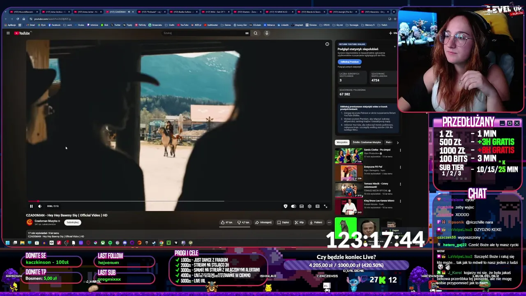Click the shield icon in player controls
This screenshot has height=296, width=526.
coord(286,206)
